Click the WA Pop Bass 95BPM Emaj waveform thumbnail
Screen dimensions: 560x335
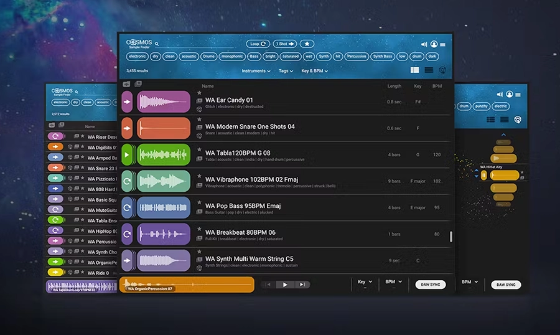164,208
